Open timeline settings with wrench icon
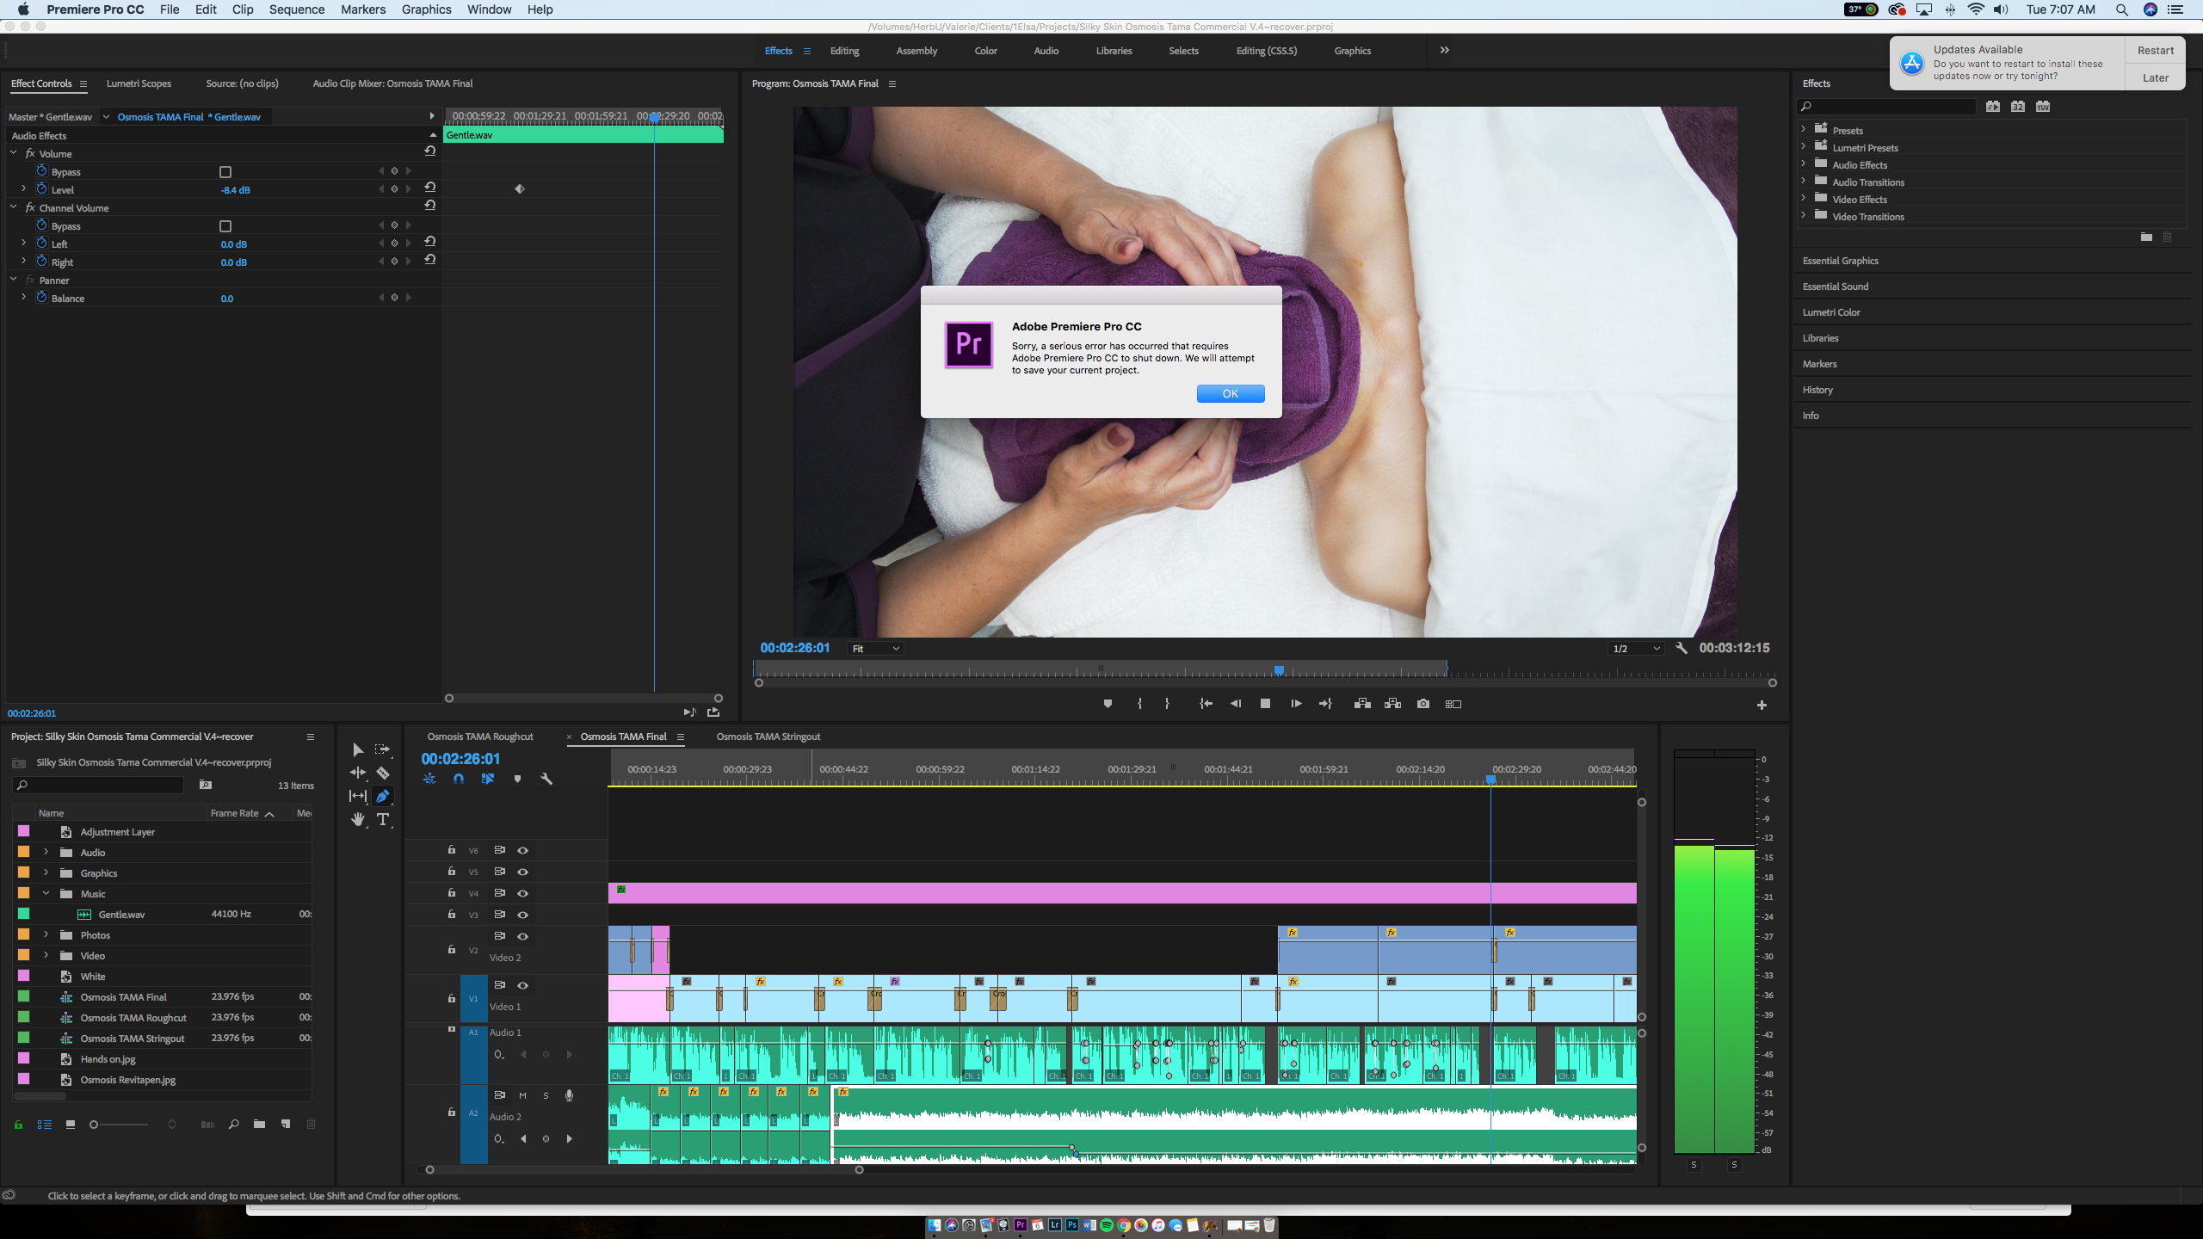This screenshot has width=2203, height=1239. pyautogui.click(x=547, y=779)
